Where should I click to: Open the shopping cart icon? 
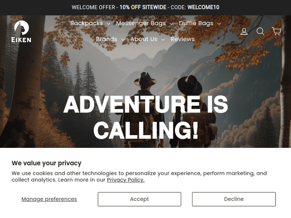point(277,31)
